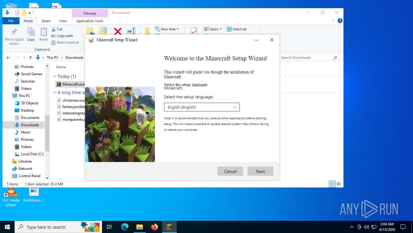Image resolution: width=413 pixels, height=233 pixels.
Task: Click the Search Downloads field
Action: click(309, 58)
